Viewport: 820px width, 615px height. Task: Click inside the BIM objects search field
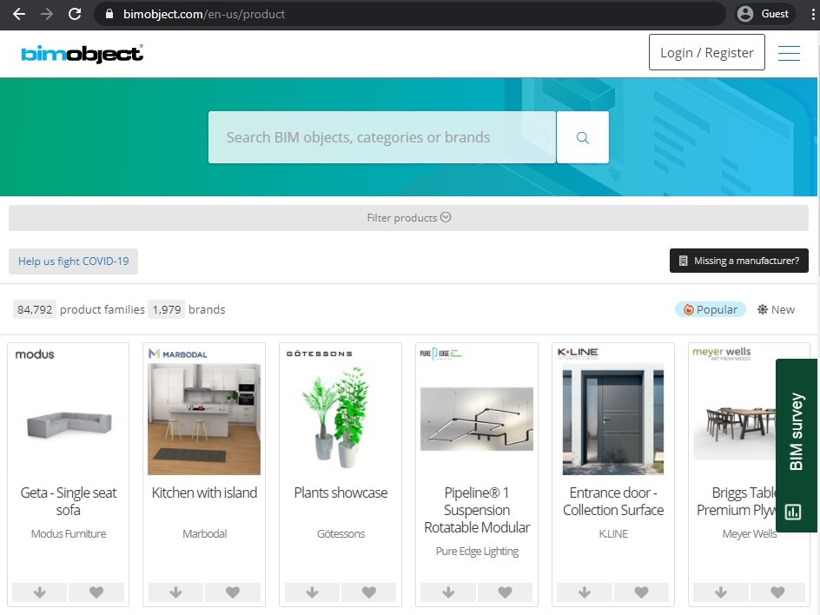[381, 137]
